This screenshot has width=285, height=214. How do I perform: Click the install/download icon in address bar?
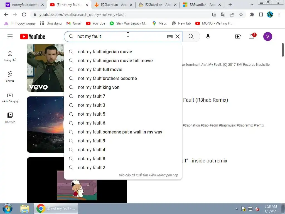click(214, 14)
